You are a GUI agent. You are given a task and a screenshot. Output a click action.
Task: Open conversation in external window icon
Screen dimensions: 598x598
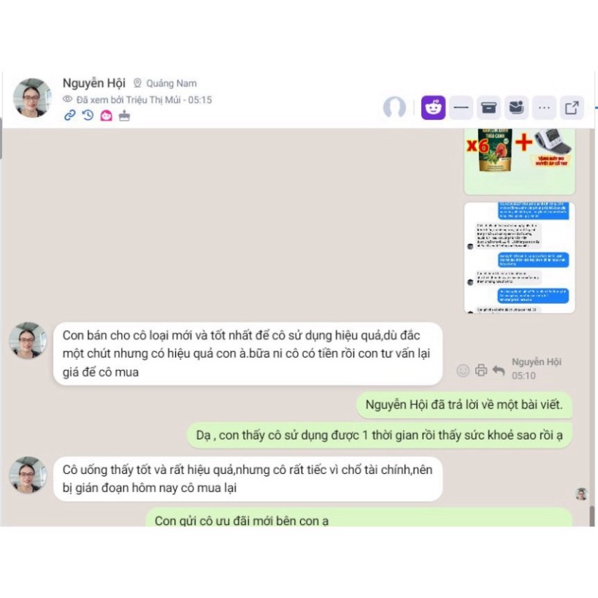point(572,107)
